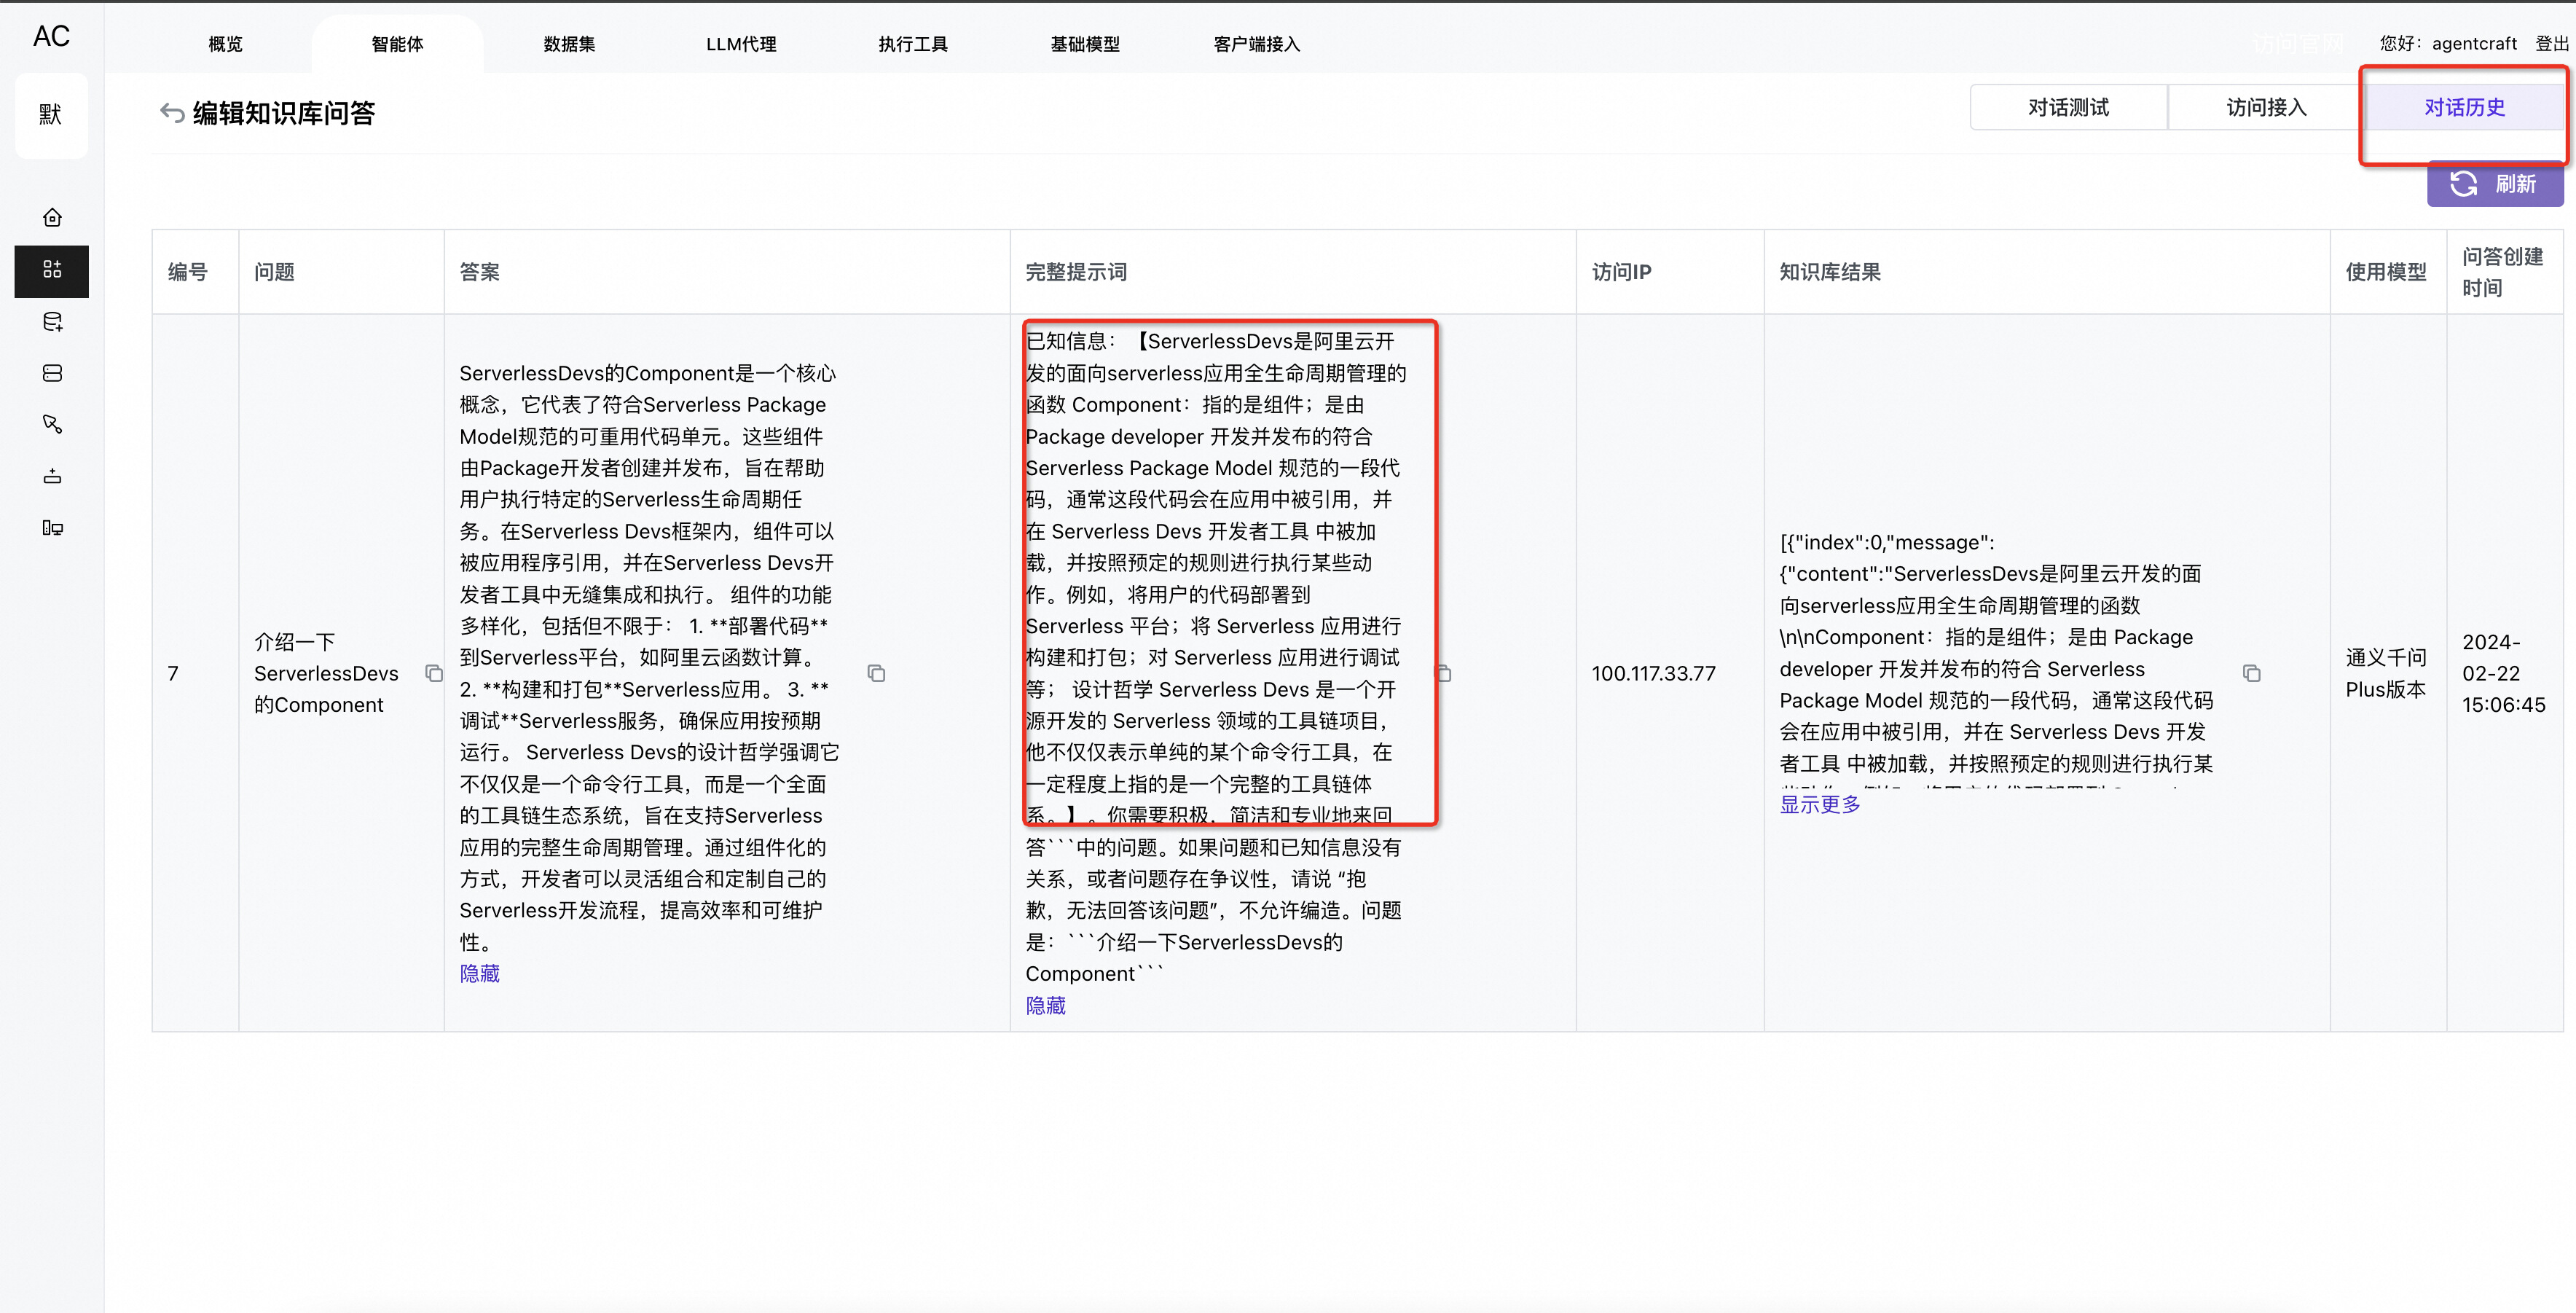Click the 编号 column header

pyautogui.click(x=195, y=272)
